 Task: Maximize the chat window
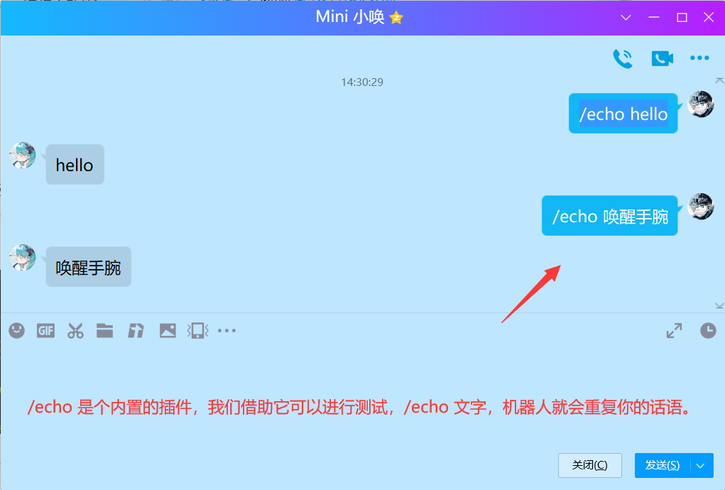(682, 18)
